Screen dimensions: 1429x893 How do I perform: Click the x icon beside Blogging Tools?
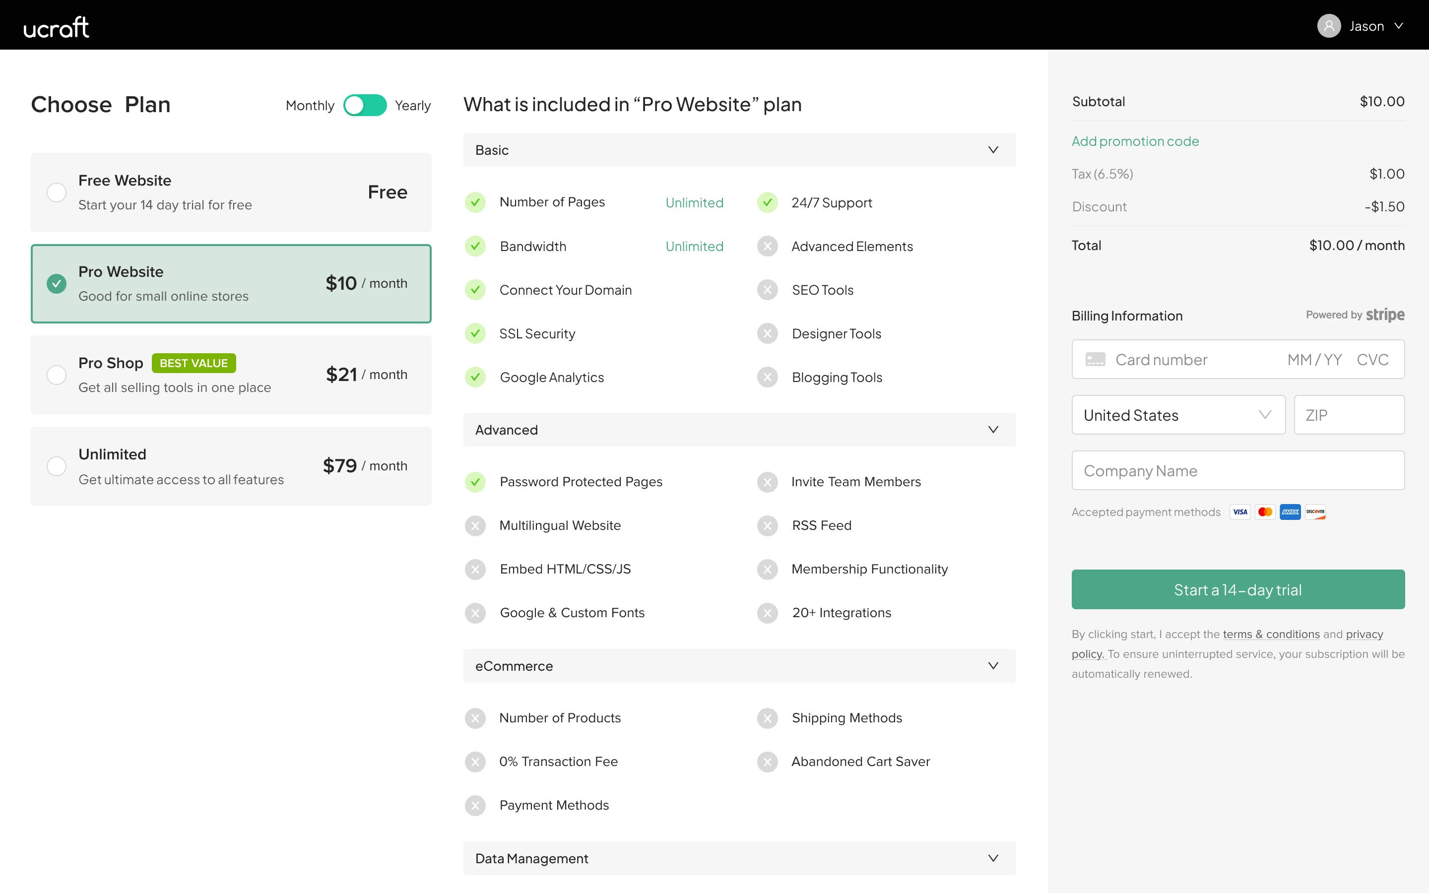(767, 378)
